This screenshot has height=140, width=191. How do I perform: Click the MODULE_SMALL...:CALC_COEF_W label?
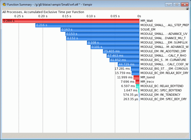164,64
